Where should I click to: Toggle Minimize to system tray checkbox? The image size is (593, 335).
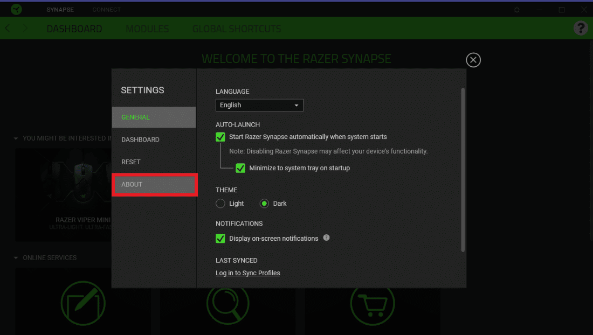(240, 167)
